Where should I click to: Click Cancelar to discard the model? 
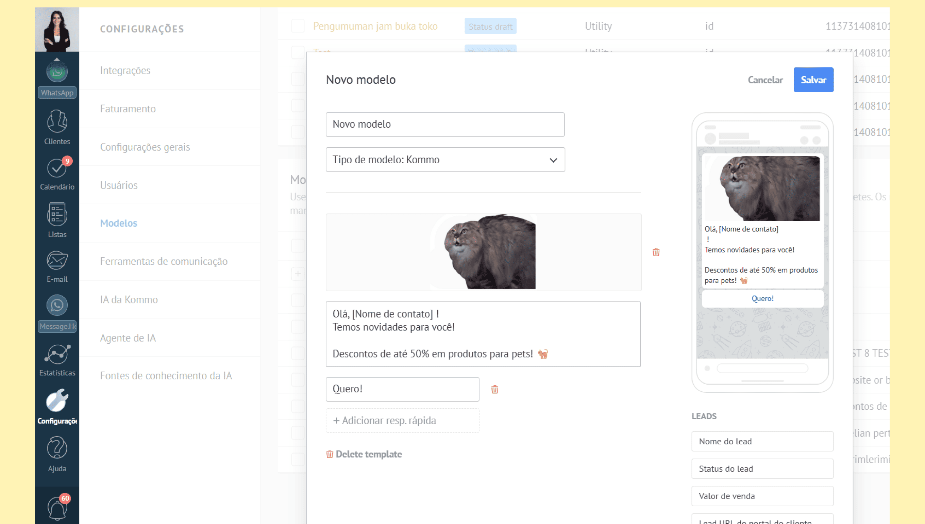click(x=765, y=80)
